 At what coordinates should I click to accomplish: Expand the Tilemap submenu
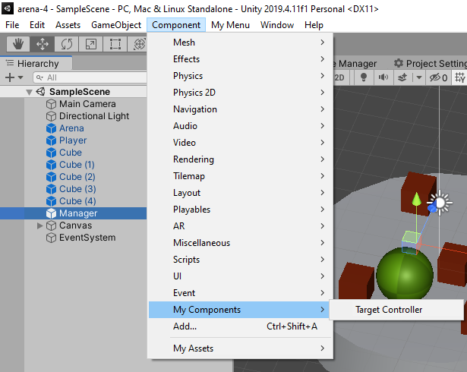(241, 175)
